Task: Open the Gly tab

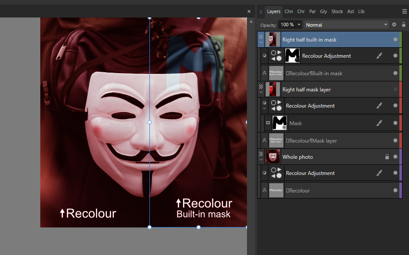Action: [x=324, y=11]
